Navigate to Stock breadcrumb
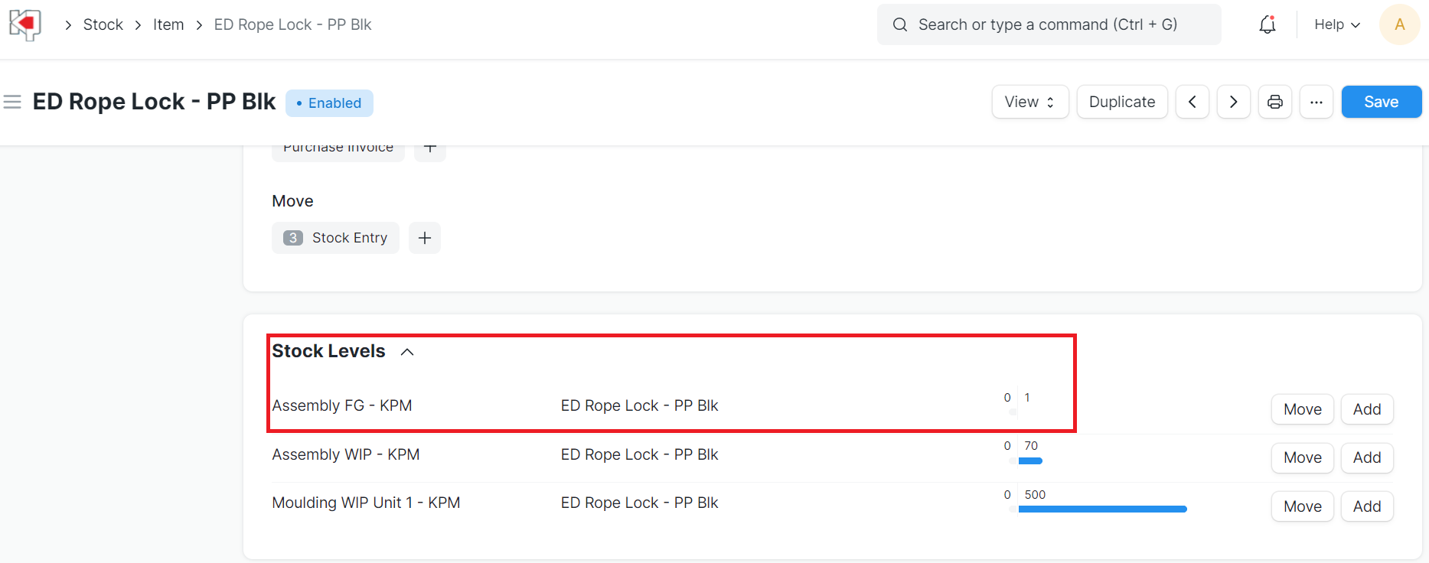The image size is (1429, 563). pyautogui.click(x=103, y=24)
